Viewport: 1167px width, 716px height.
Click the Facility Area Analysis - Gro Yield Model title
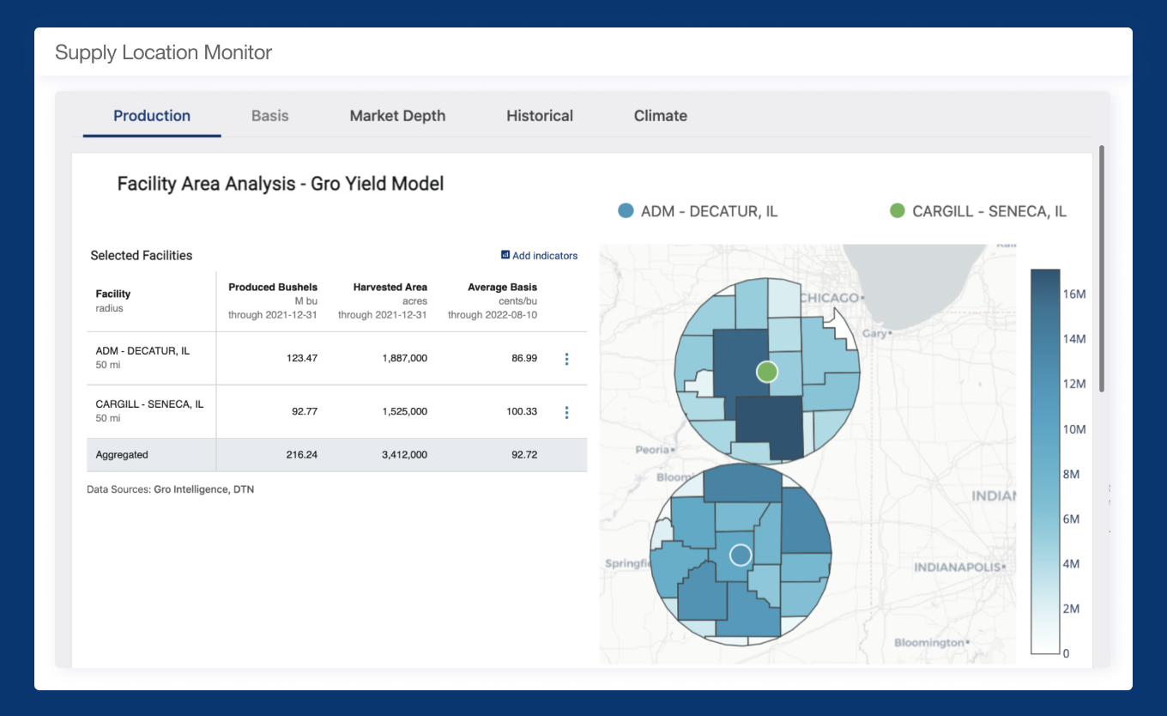281,183
